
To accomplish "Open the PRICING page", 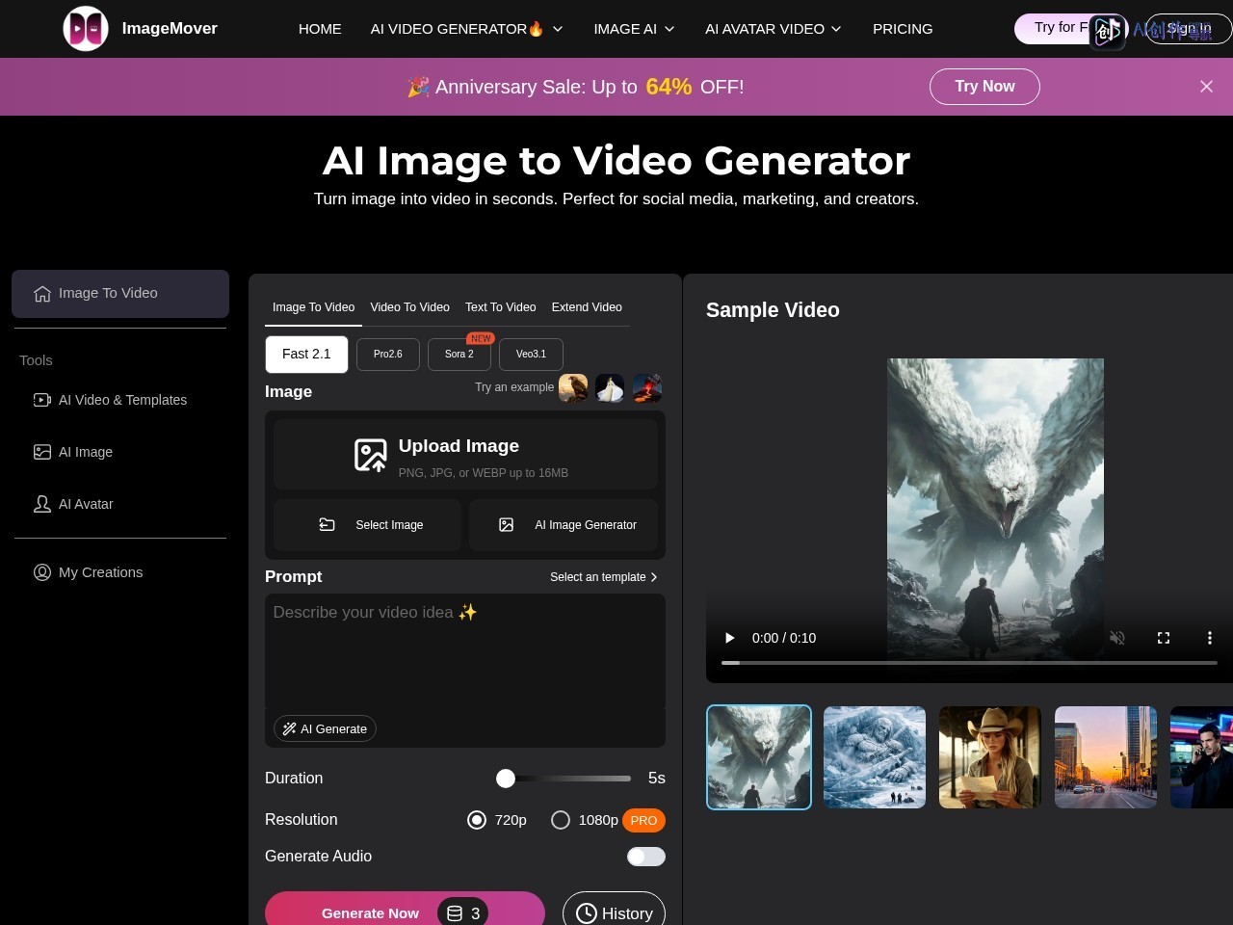I will [x=903, y=29].
